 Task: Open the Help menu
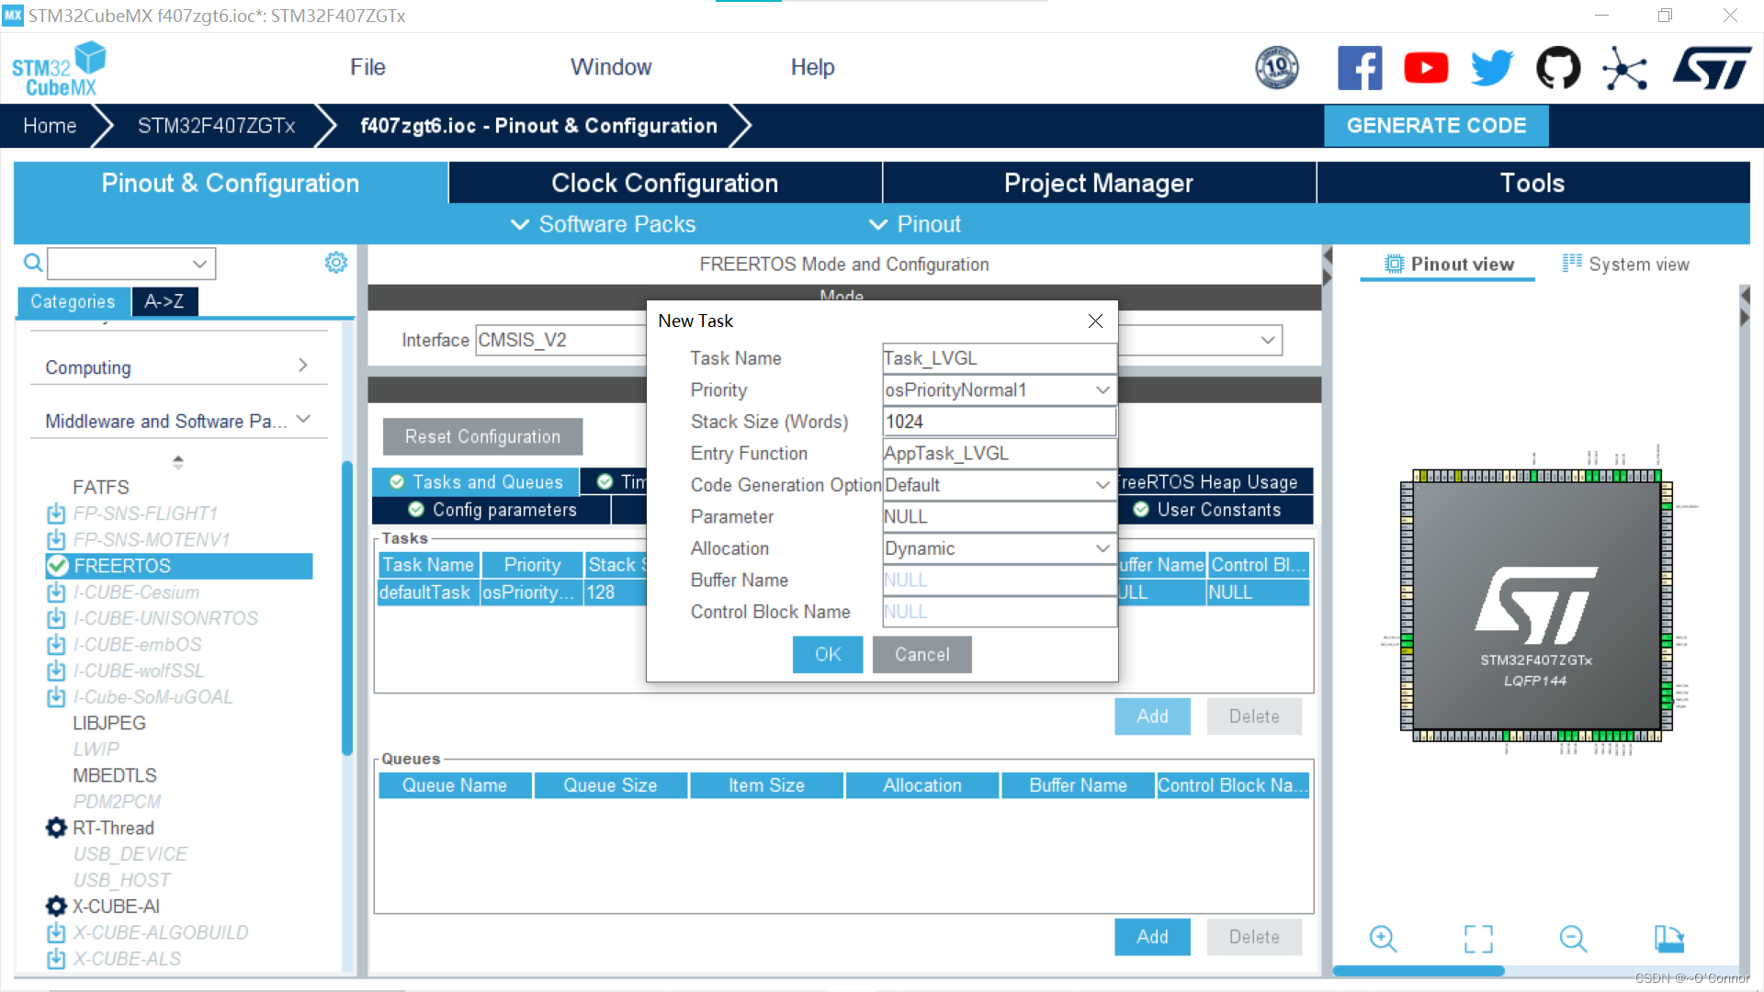812,67
